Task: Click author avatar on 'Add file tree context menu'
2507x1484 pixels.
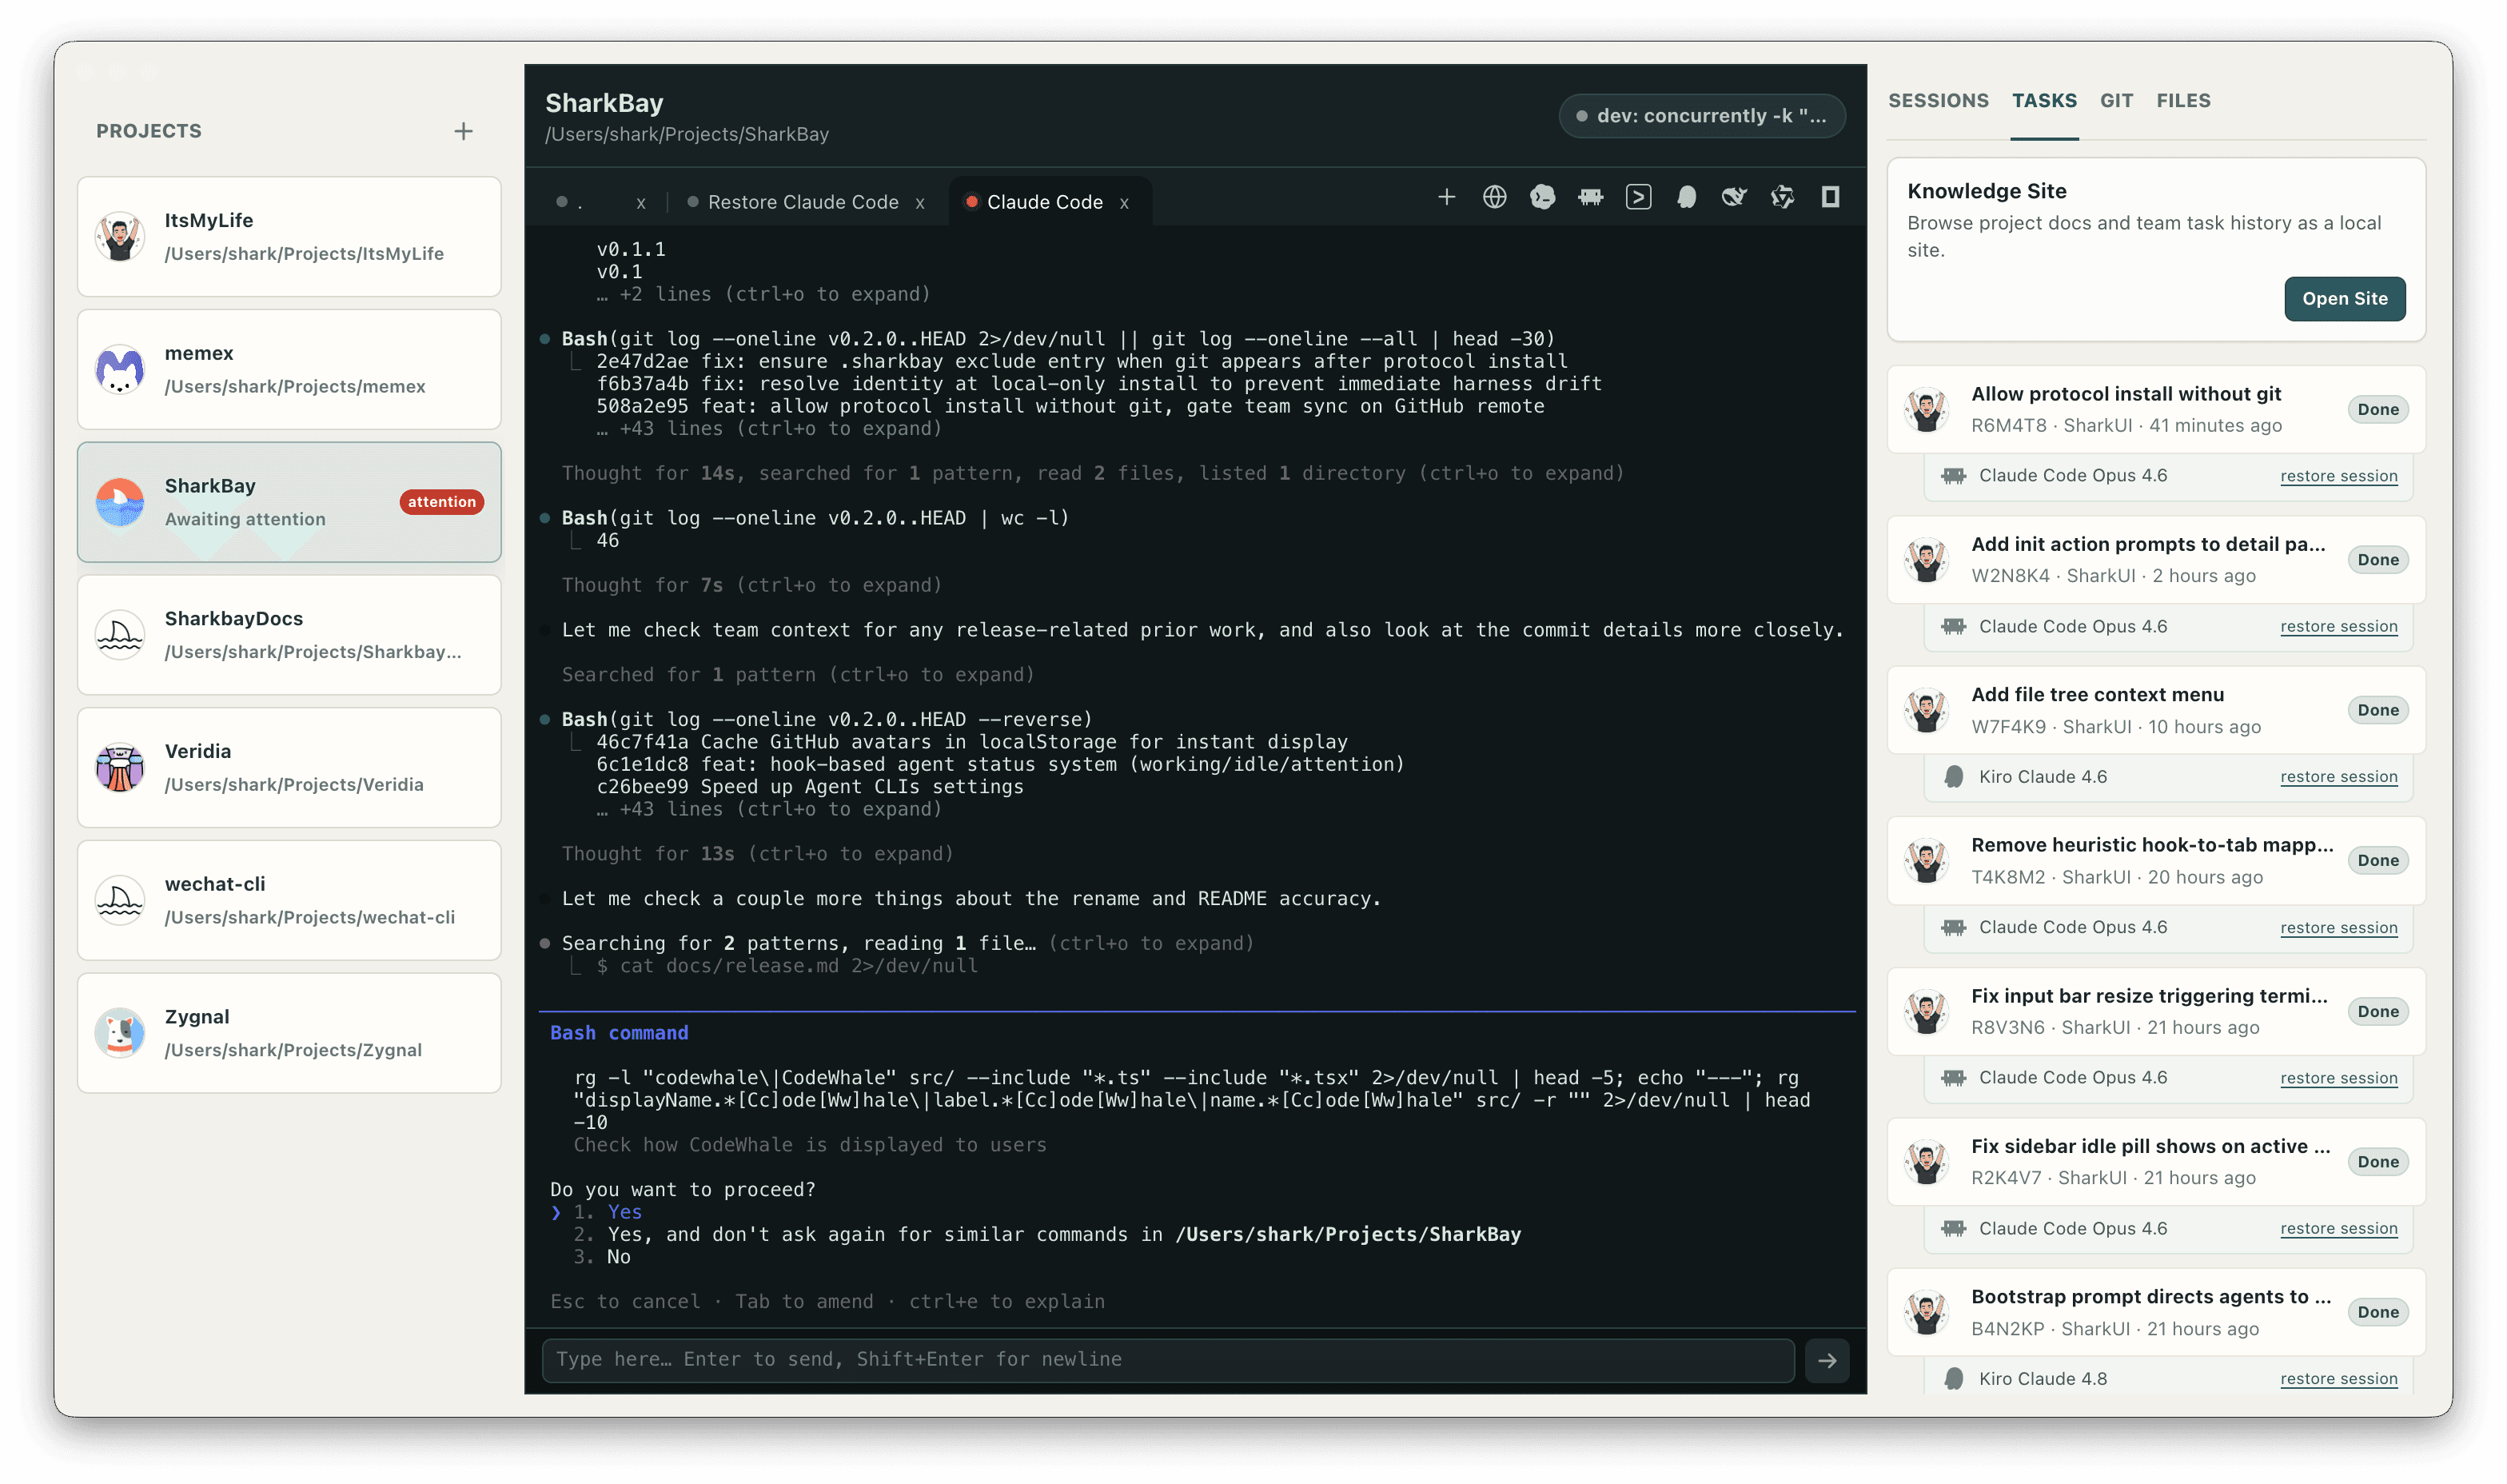Action: 1925,710
